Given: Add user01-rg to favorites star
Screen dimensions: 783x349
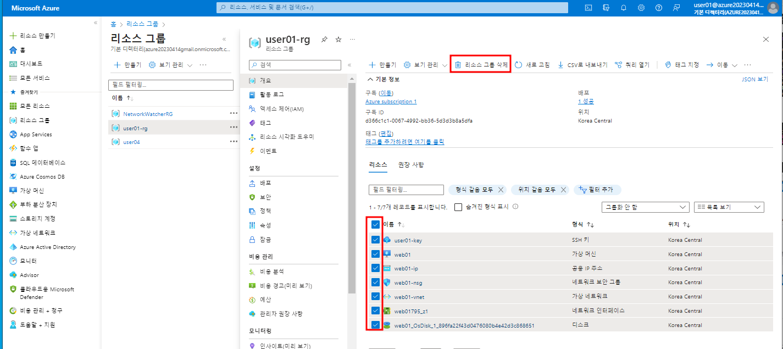Looking at the screenshot, I should 338,40.
